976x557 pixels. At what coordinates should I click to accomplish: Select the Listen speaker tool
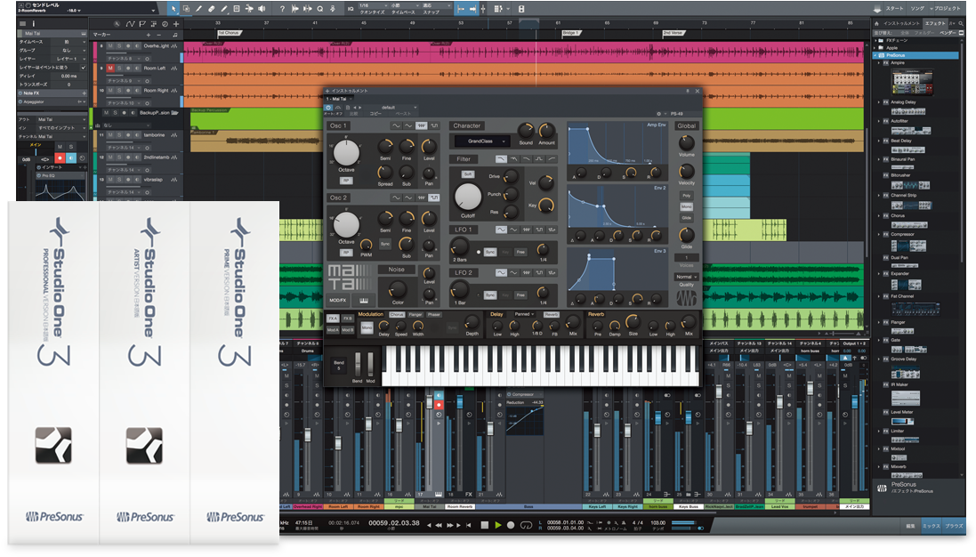[x=262, y=9]
